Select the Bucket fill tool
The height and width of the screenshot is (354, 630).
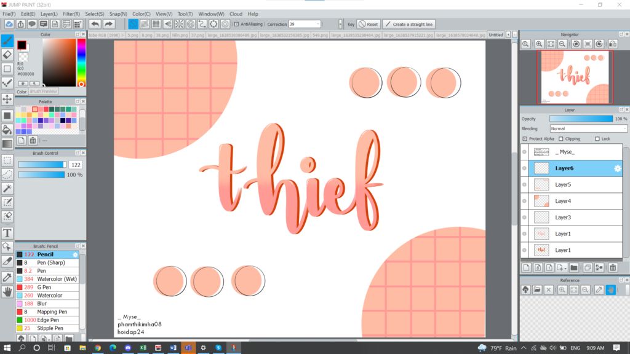click(7, 129)
